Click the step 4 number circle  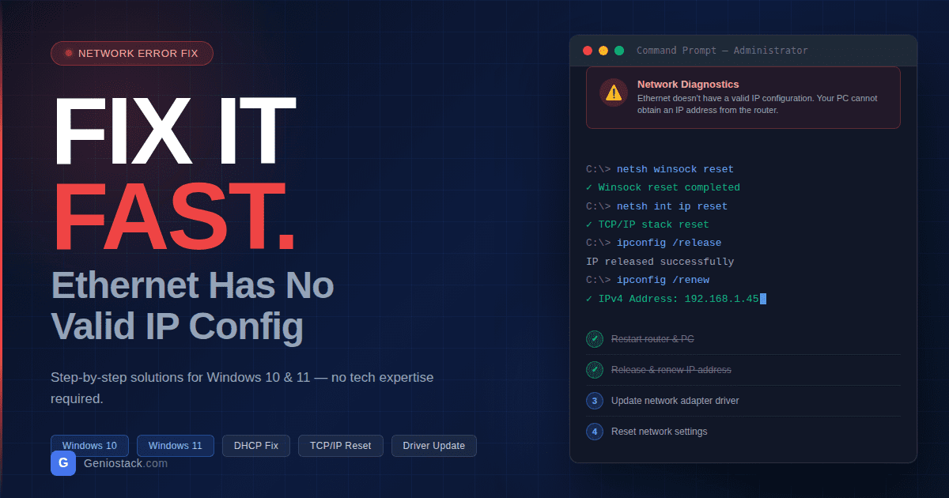point(594,432)
